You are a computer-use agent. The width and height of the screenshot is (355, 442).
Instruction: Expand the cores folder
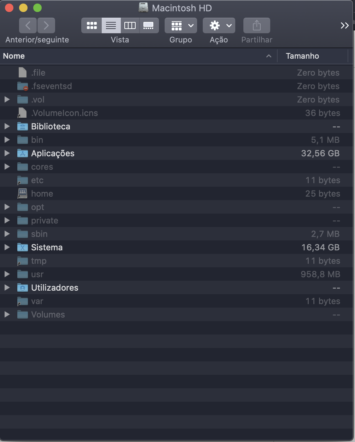(7, 167)
